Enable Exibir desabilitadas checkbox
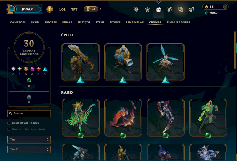 coord(9,123)
